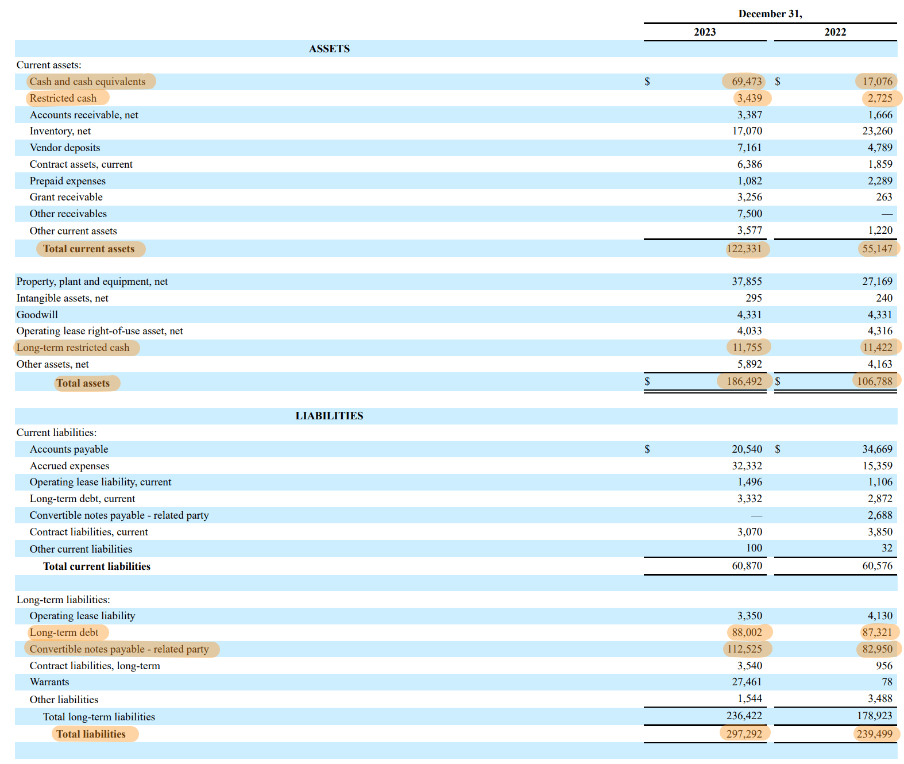Click the 2023 cash value 69,473

(x=746, y=82)
